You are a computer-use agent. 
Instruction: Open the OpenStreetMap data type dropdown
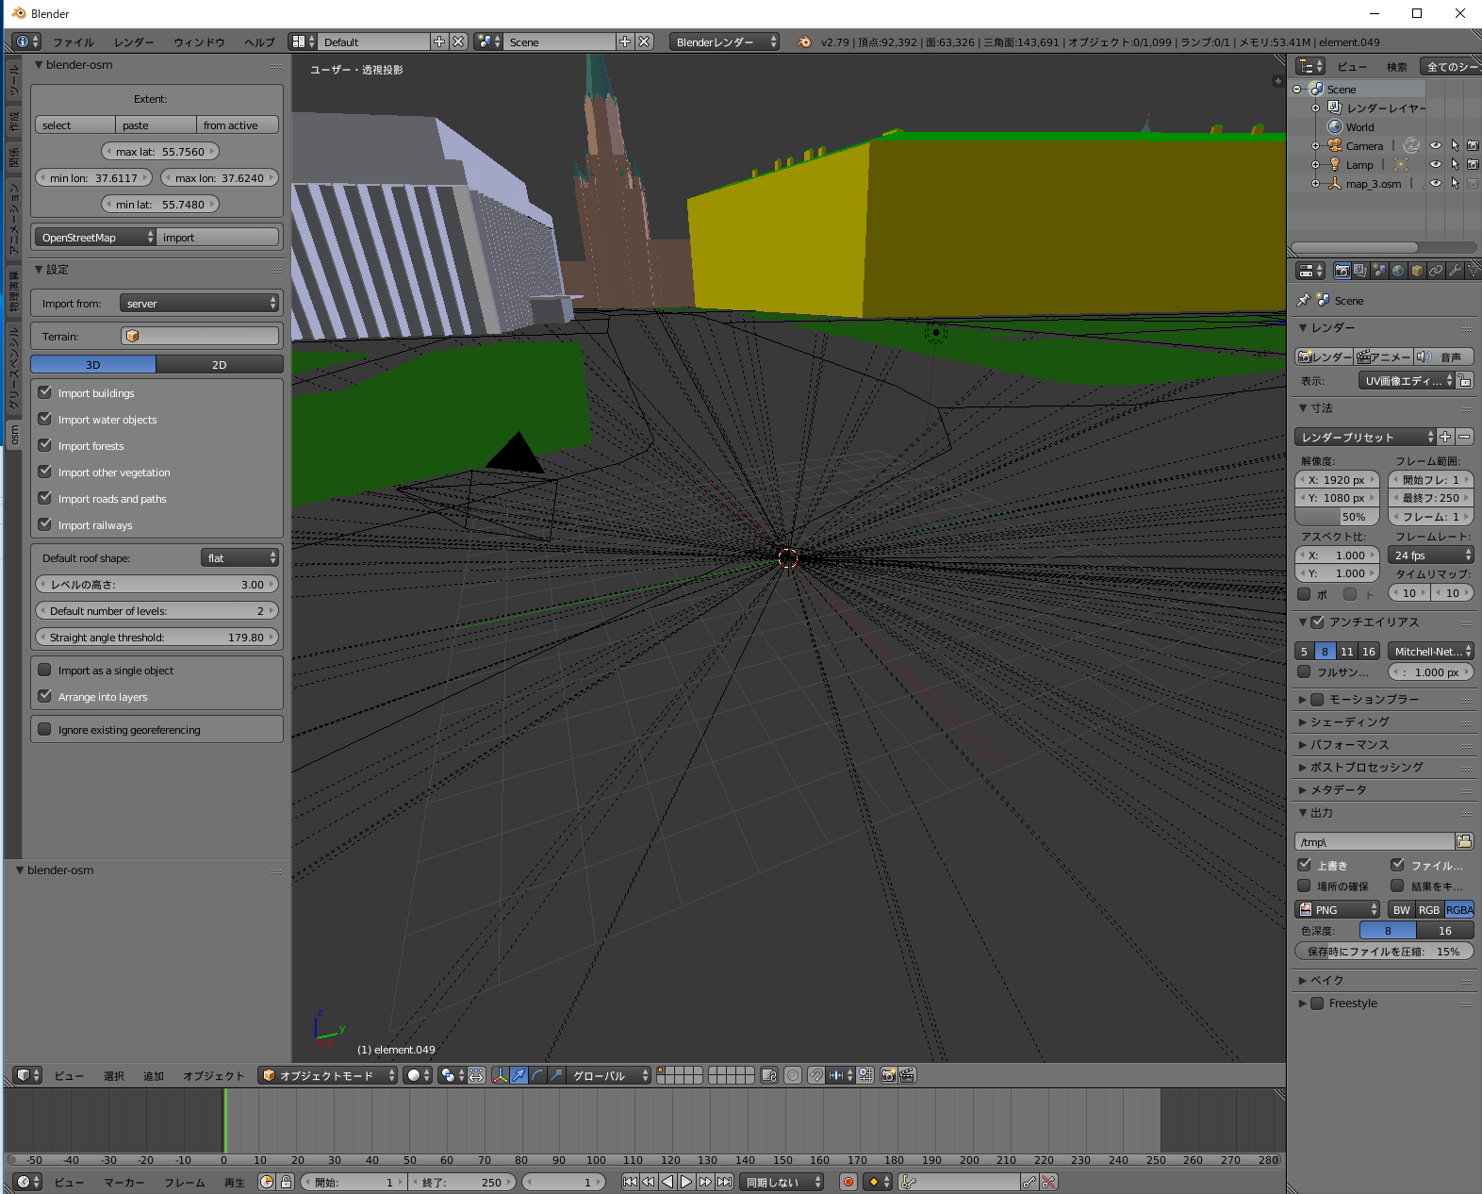click(x=95, y=237)
